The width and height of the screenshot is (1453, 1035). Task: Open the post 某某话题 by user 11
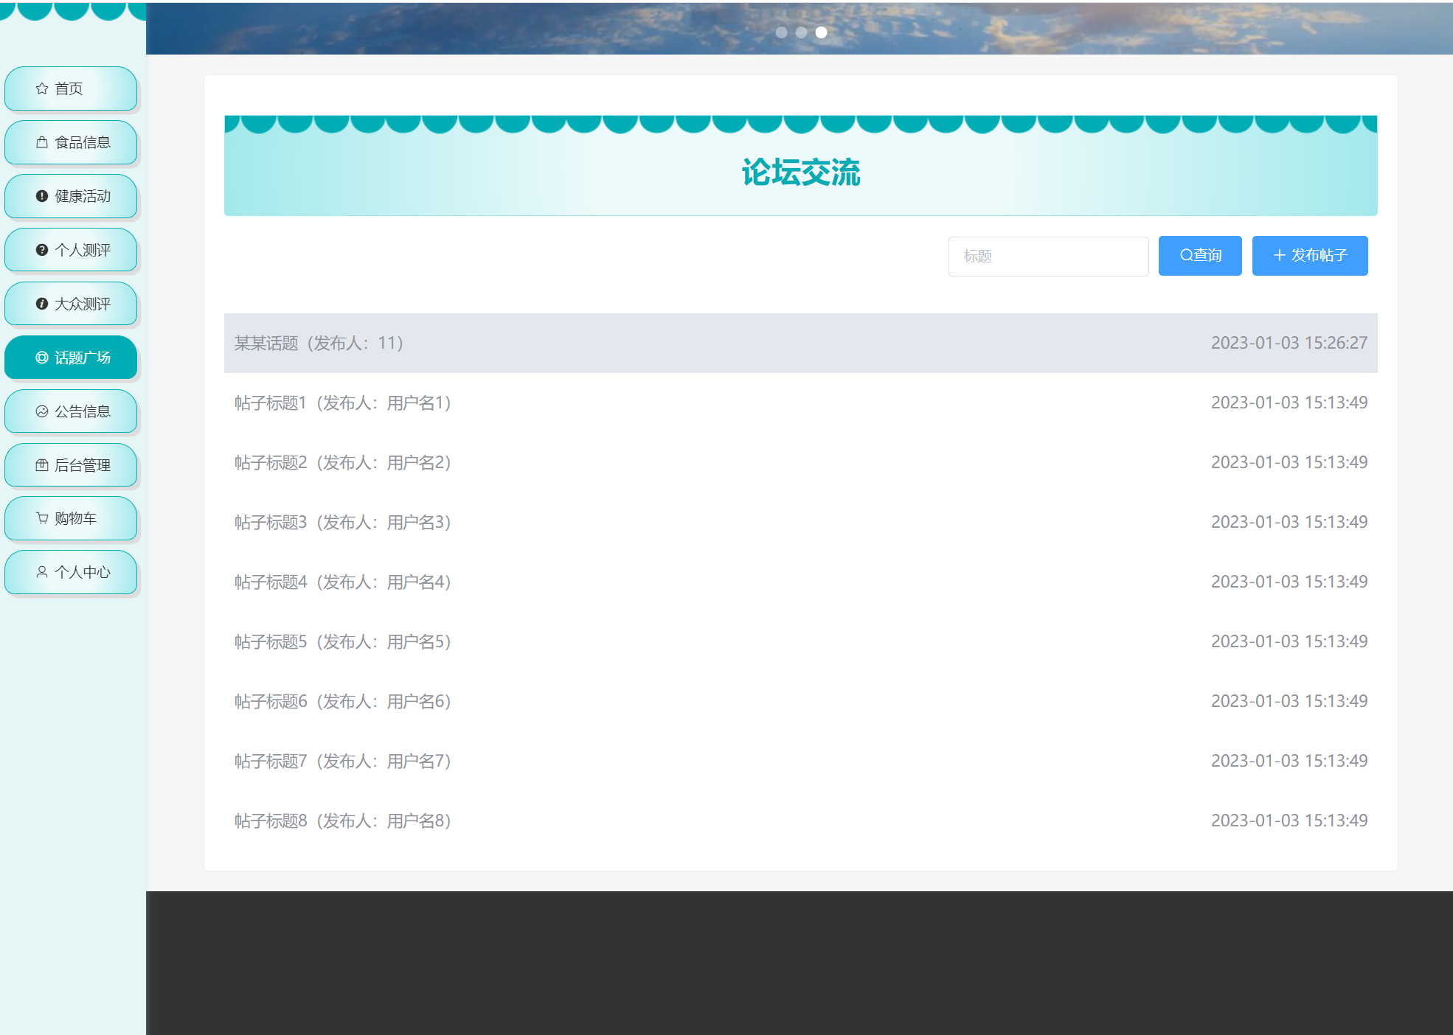click(319, 344)
